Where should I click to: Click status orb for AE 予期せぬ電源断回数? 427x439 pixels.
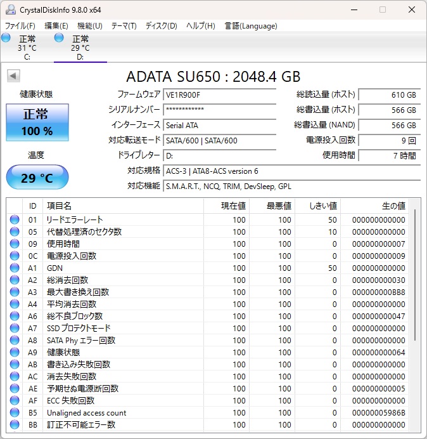[15, 388]
